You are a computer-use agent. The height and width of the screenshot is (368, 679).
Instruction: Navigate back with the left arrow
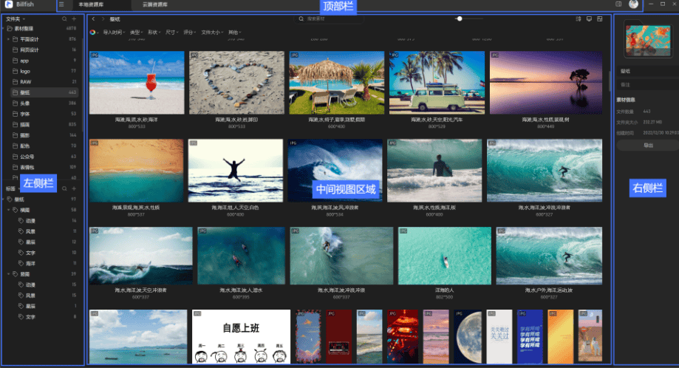click(x=93, y=18)
